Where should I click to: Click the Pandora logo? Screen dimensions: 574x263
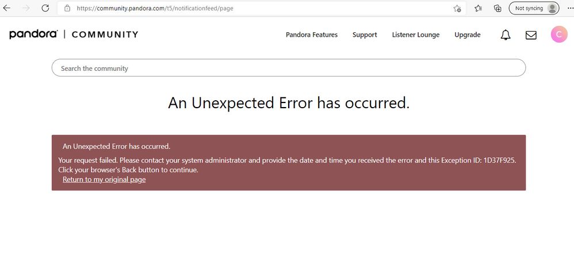pos(33,35)
